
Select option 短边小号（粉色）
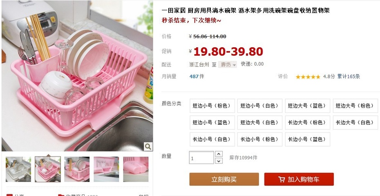[x=212, y=106]
